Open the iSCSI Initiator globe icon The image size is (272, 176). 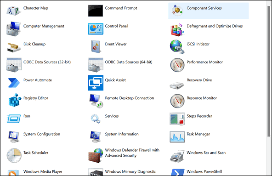tap(177, 47)
